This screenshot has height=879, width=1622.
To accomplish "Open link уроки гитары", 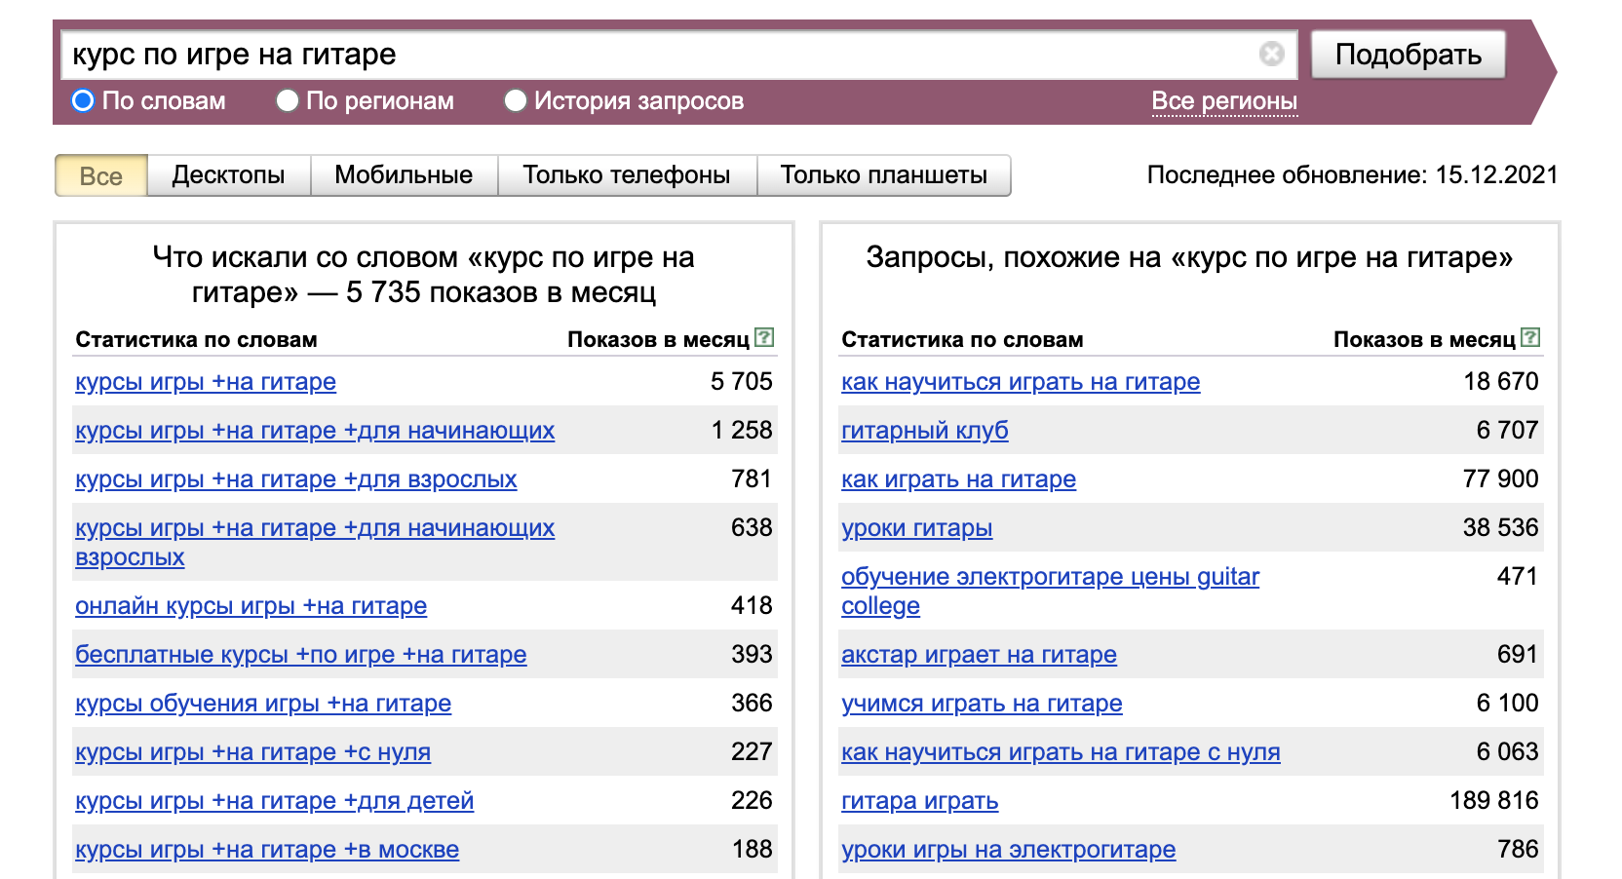I will point(917,528).
